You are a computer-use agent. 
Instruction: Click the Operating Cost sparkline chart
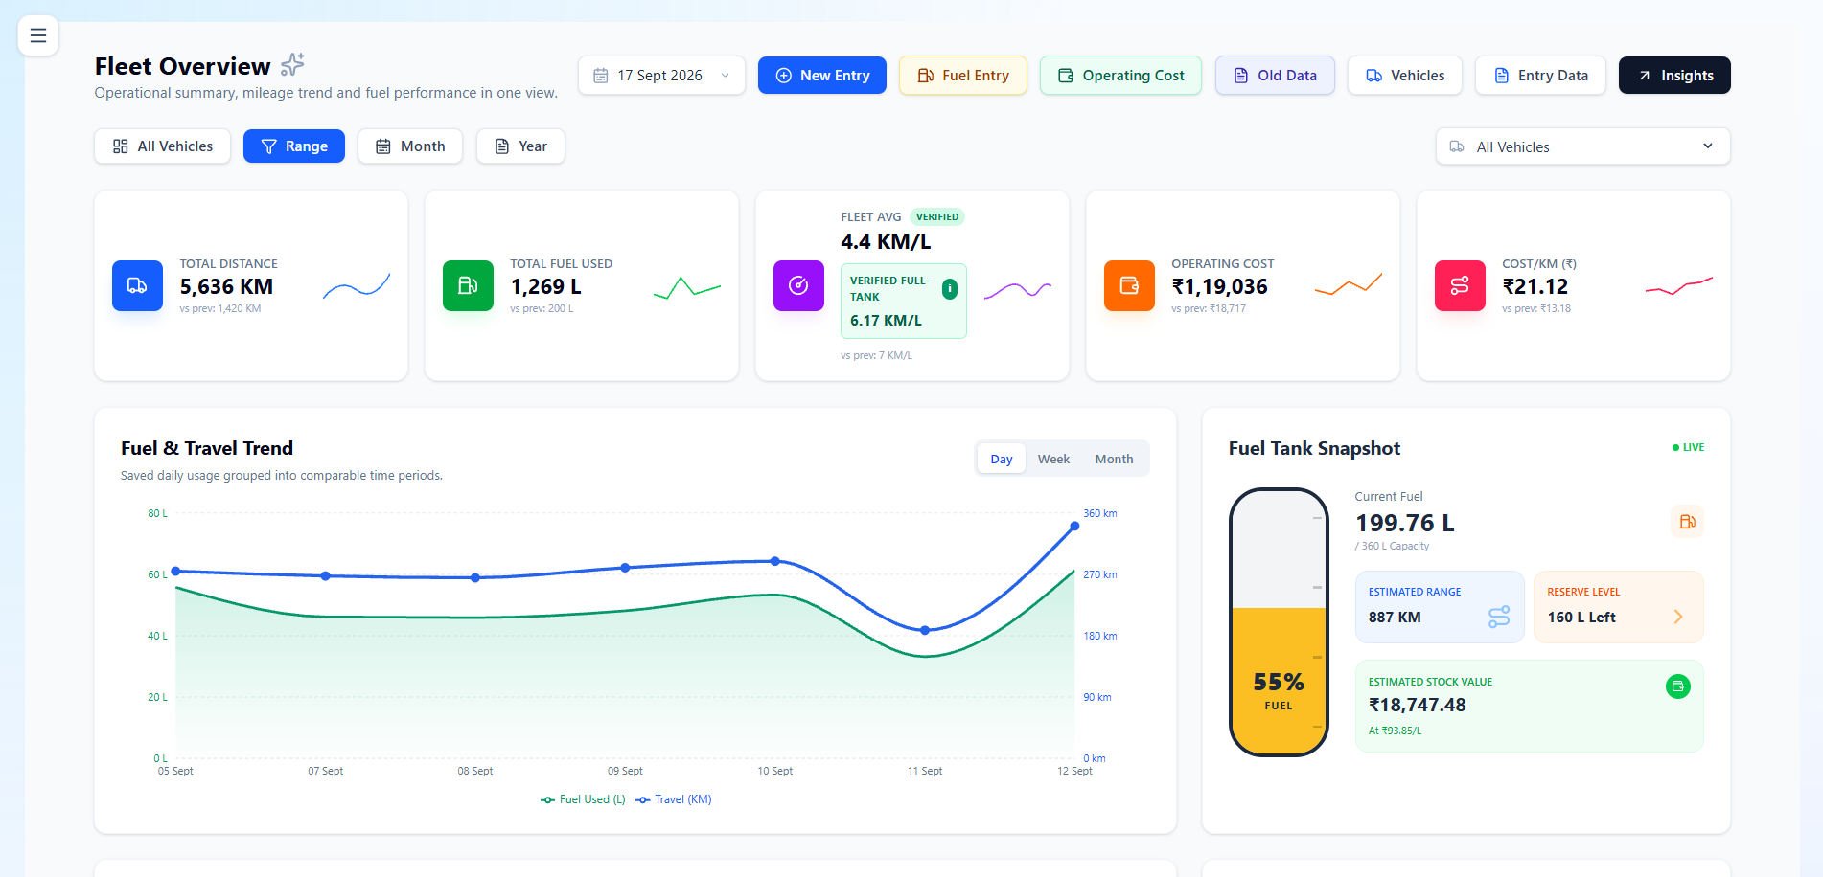click(1349, 284)
